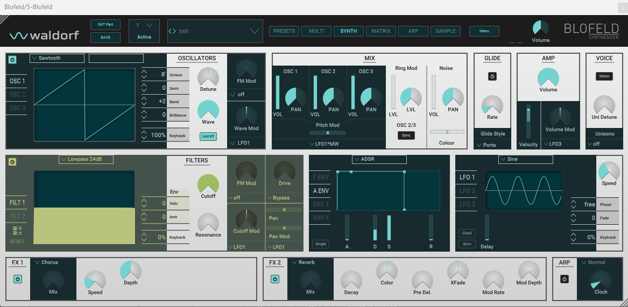Click the envelope graph sustain end node
The width and height of the screenshot is (628, 307).
tap(404, 172)
